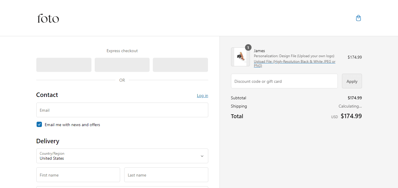Click the James product thumbnail
Image resolution: width=398 pixels, height=188 pixels.
240,57
